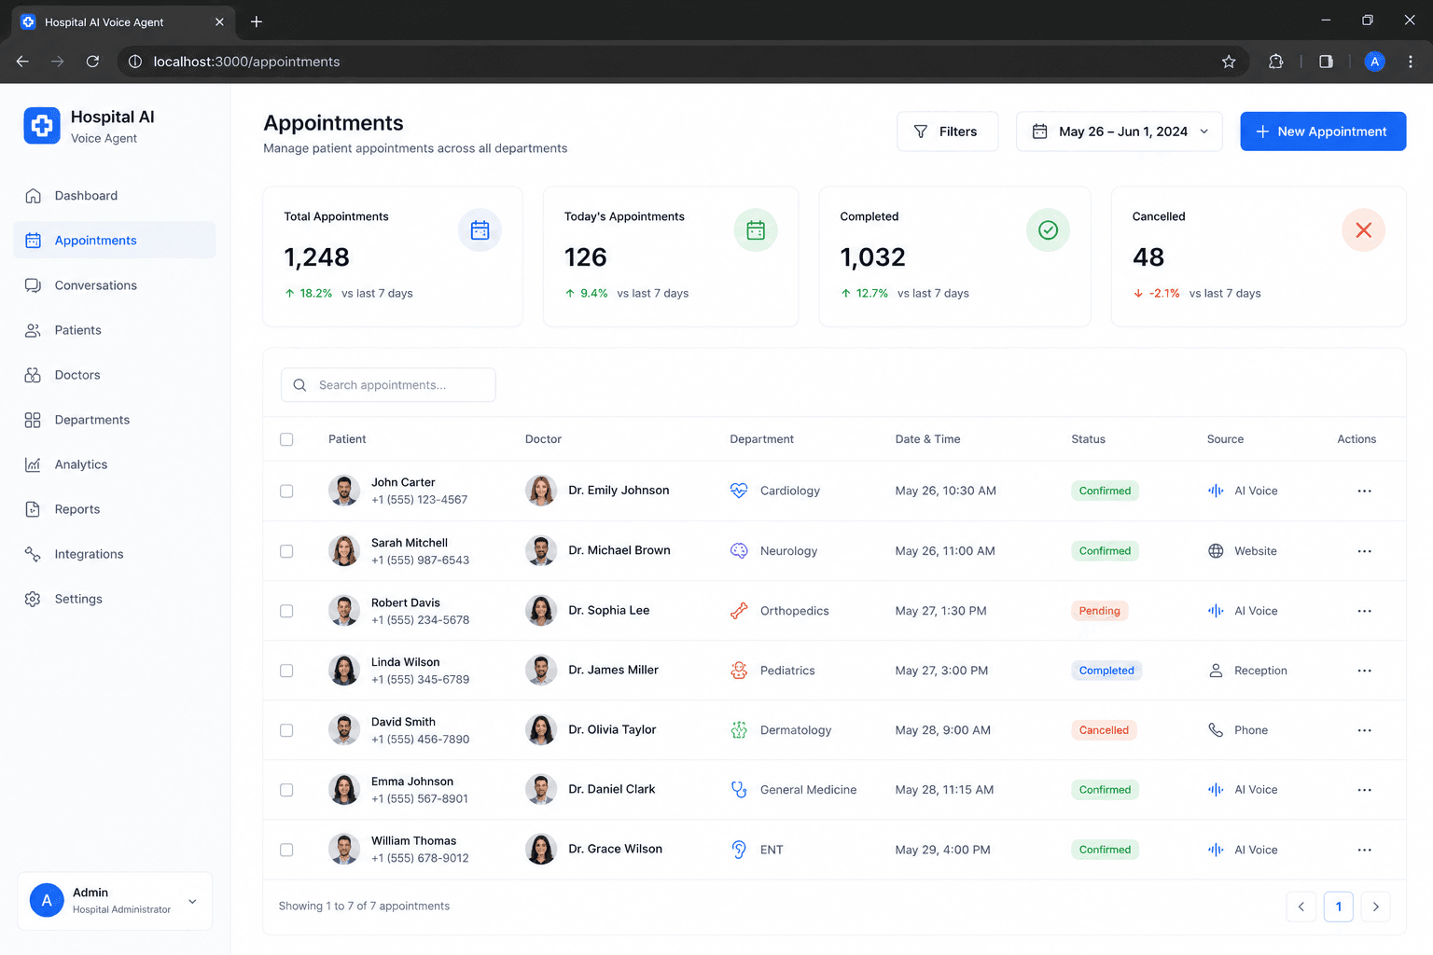Select page 1 in pagination
This screenshot has height=955, width=1433.
pos(1338,907)
